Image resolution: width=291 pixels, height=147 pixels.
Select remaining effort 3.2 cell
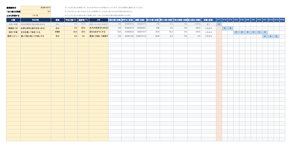tap(166, 28)
